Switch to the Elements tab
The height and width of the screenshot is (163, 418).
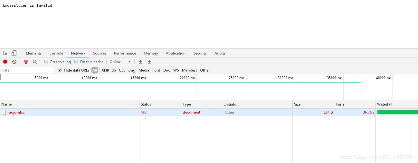point(34,53)
